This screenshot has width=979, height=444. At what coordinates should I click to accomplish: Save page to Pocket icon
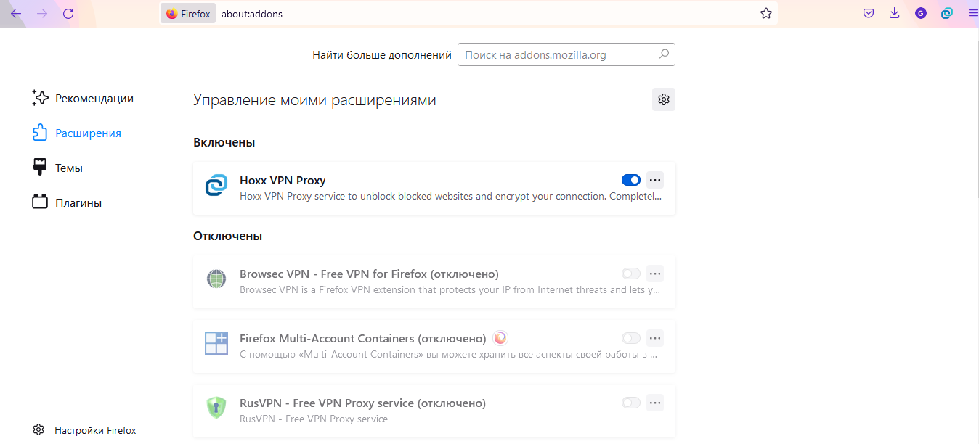[x=869, y=13]
